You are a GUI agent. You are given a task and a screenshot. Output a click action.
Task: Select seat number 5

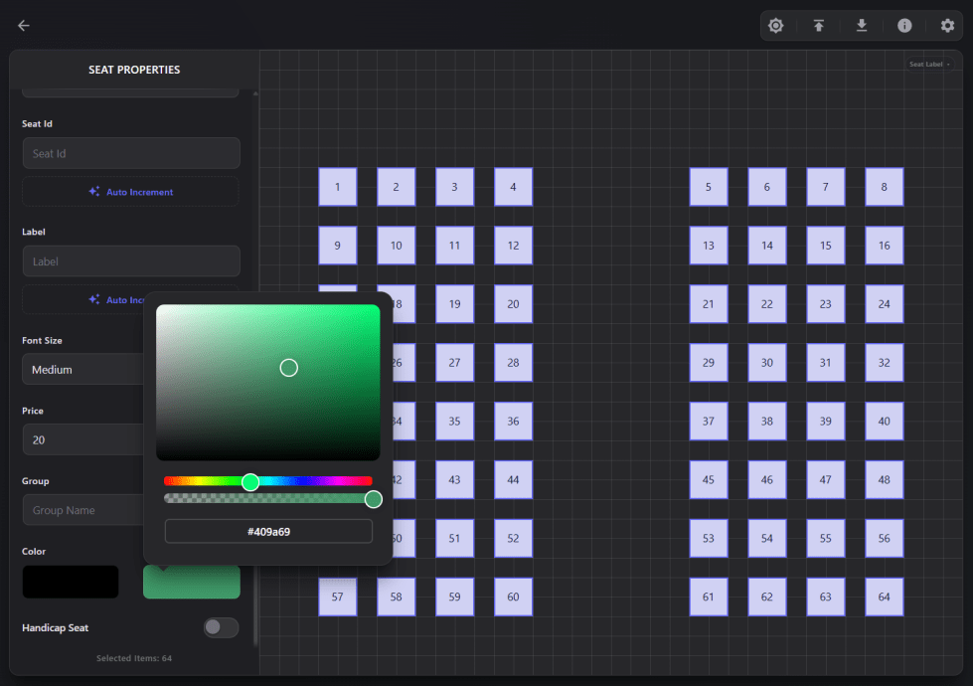point(708,187)
